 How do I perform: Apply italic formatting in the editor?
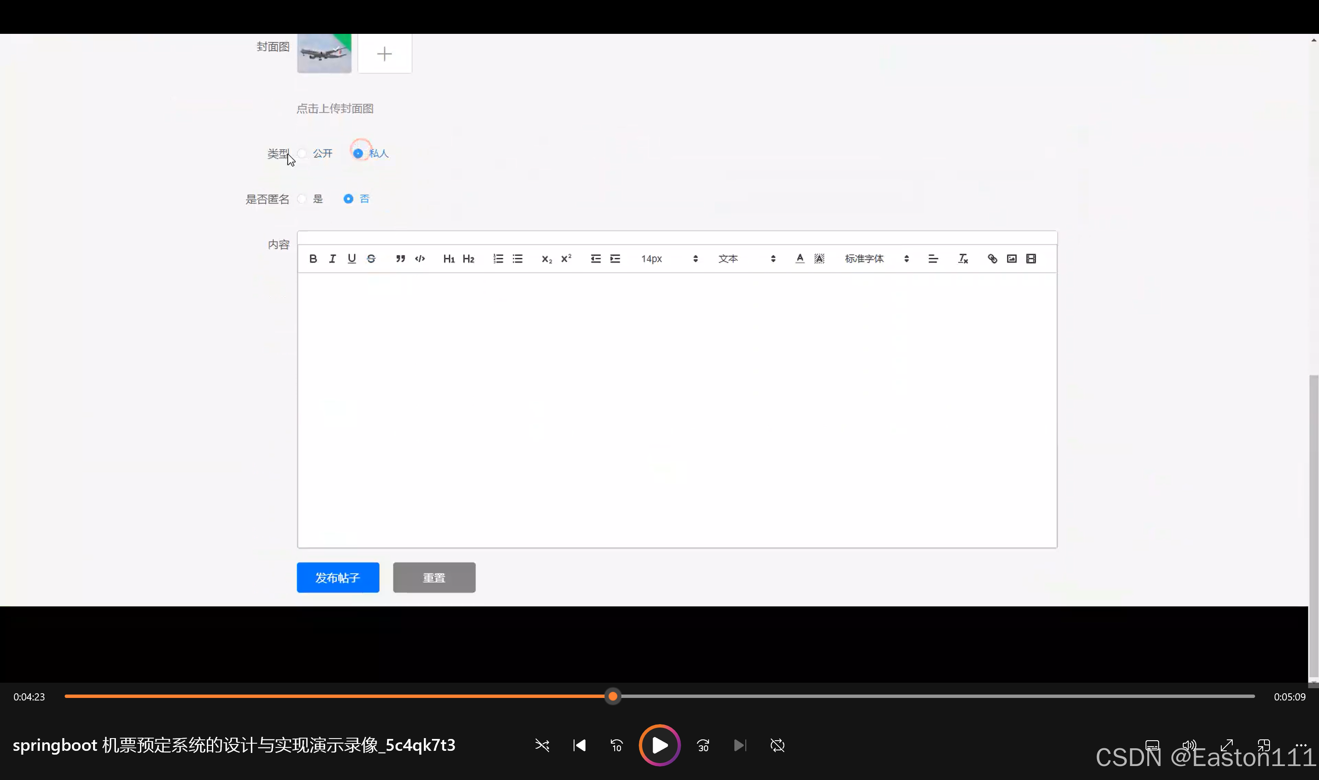tap(332, 258)
